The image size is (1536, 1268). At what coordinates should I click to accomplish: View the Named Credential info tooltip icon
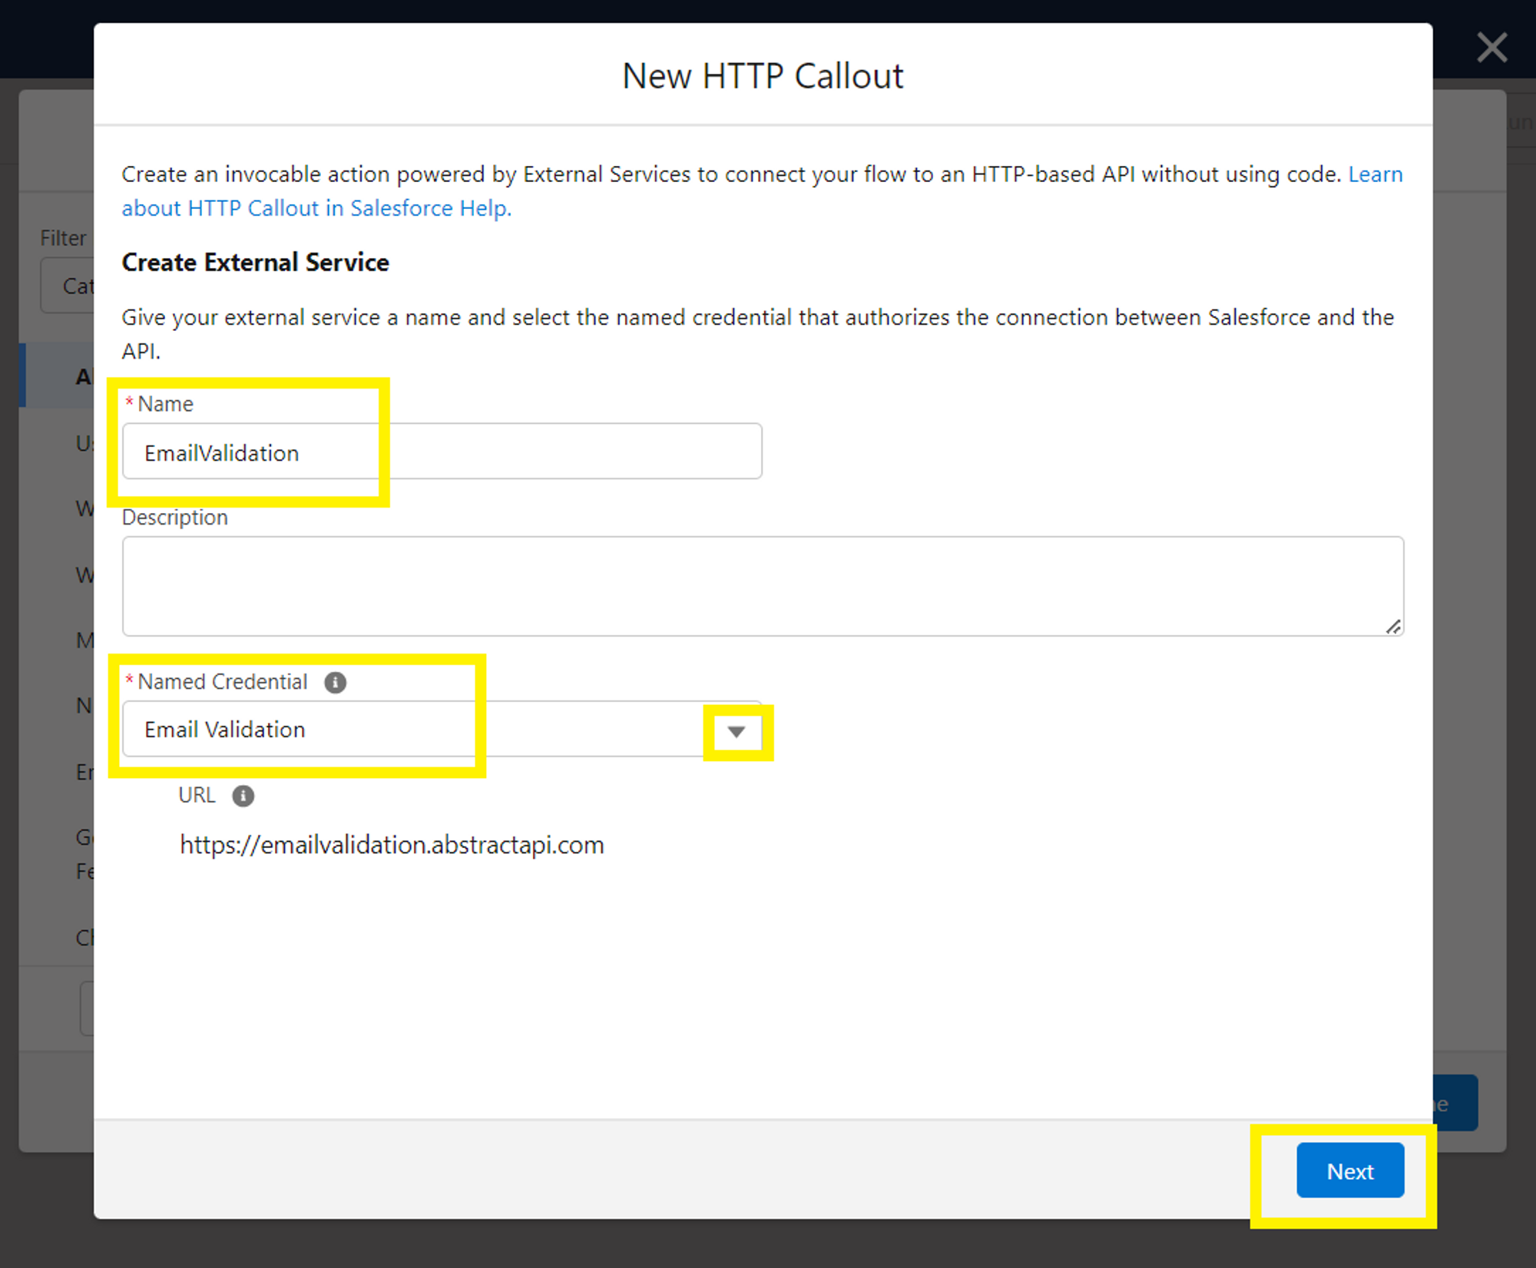coord(336,683)
